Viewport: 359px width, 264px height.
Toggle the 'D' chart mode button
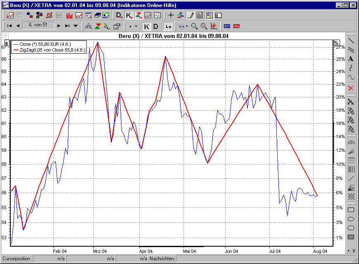pyautogui.click(x=156, y=26)
